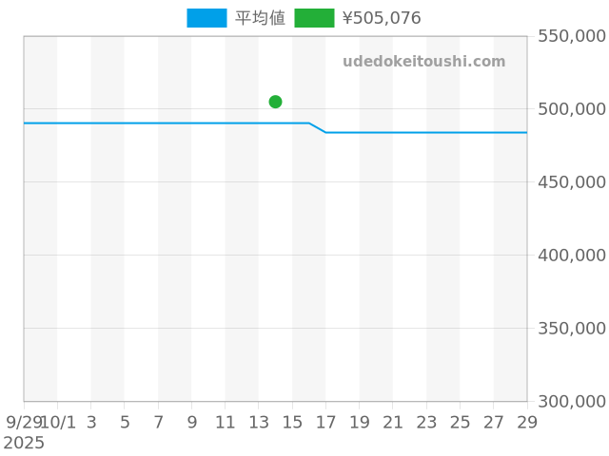Image resolution: width=609 pixels, height=456 pixels.
Task: Click the blue line's drop near the 17th
Action: pos(319,127)
